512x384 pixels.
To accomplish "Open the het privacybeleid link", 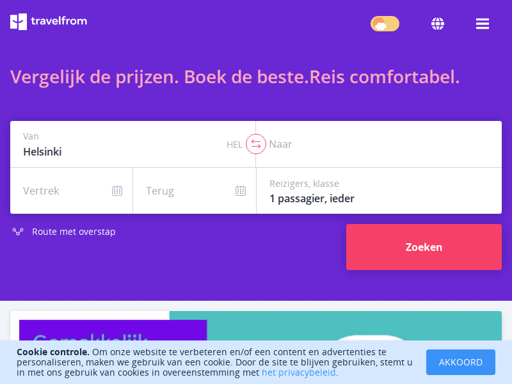I will tap(299, 372).
